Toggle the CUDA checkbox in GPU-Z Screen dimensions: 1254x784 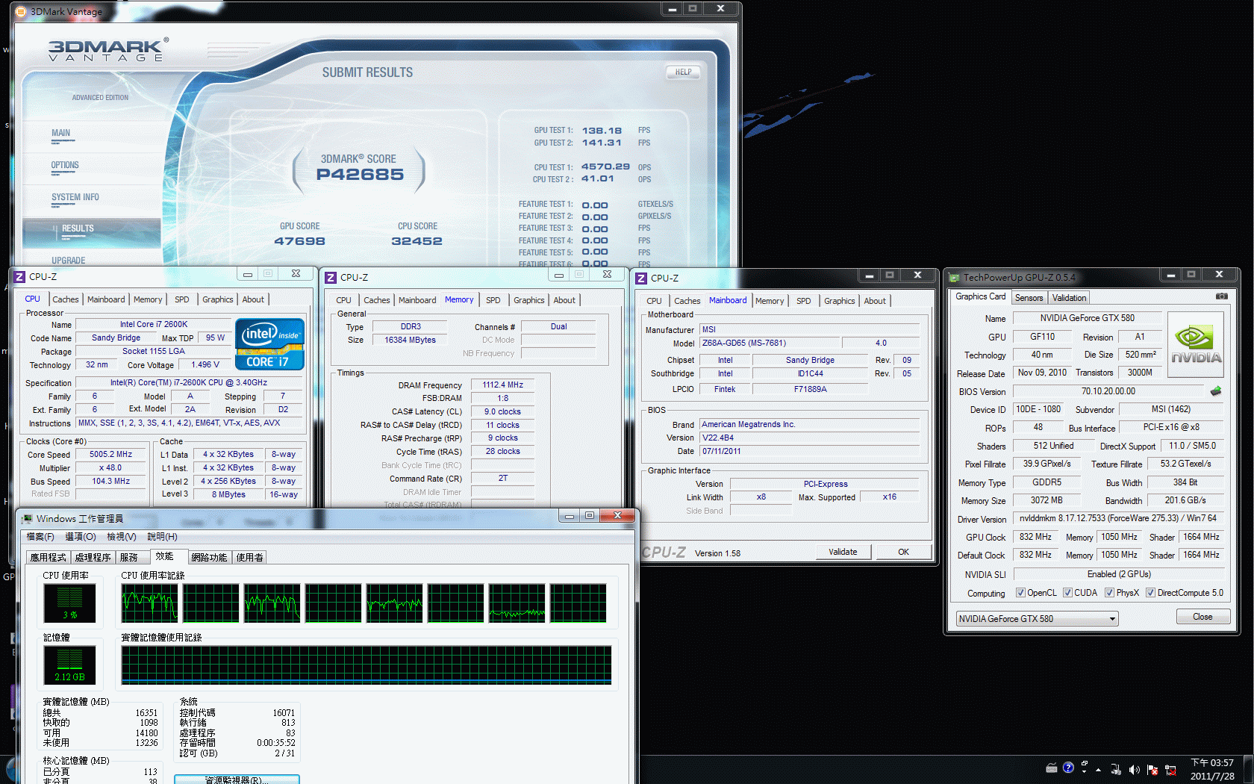click(1067, 593)
